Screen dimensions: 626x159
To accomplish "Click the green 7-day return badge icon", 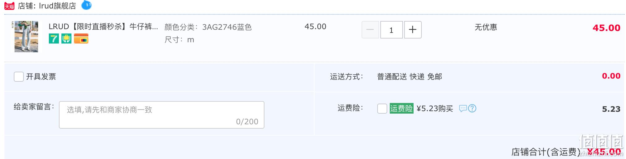I will click(x=54, y=39).
